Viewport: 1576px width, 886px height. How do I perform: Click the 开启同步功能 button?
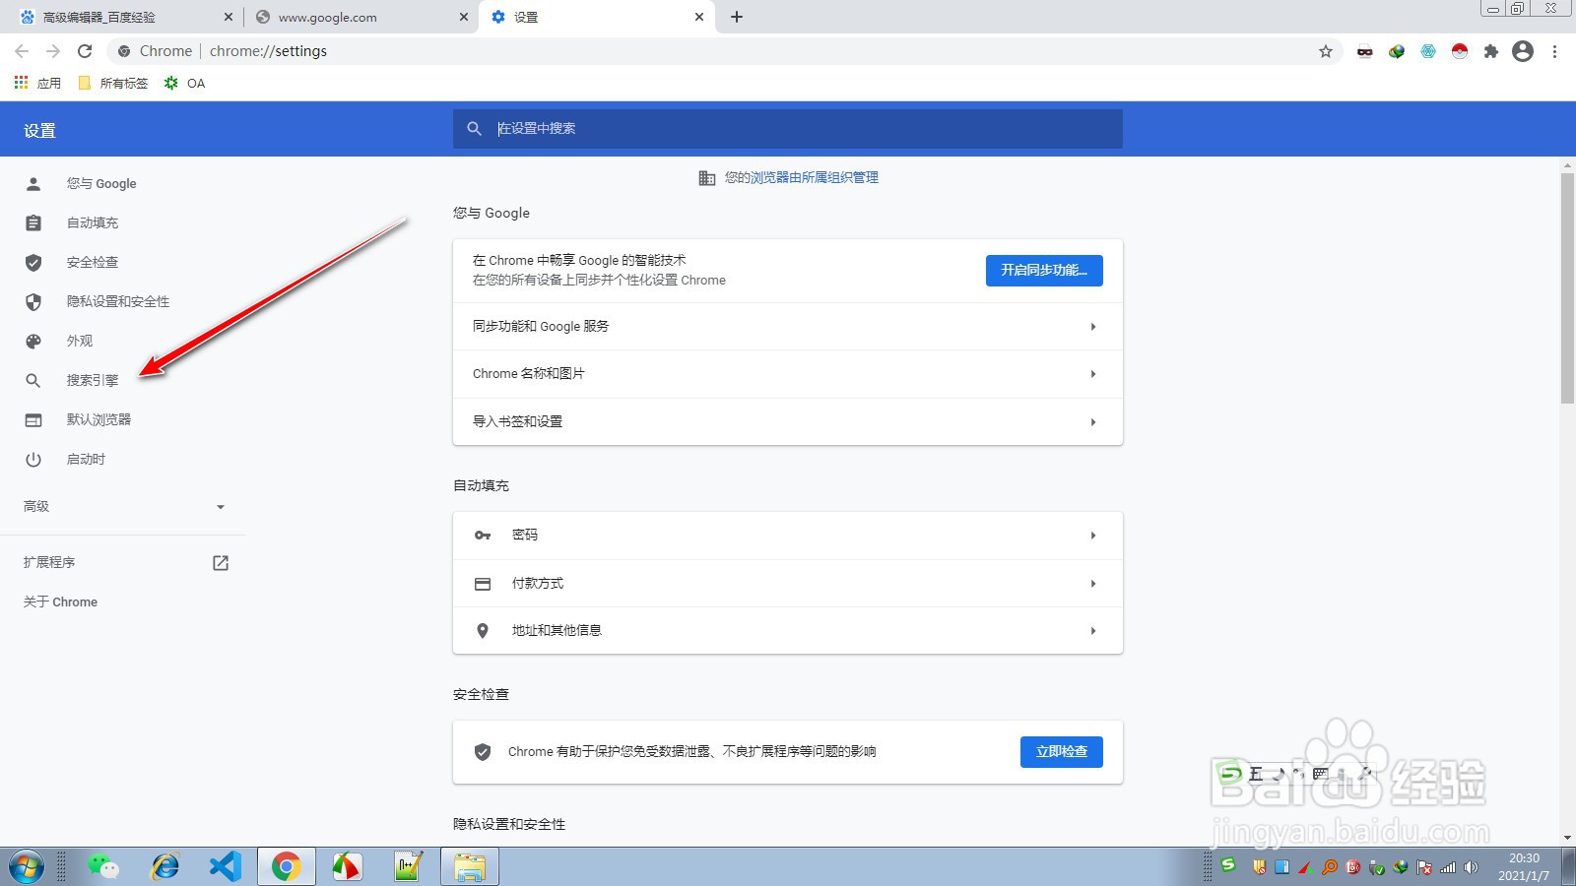tap(1043, 271)
